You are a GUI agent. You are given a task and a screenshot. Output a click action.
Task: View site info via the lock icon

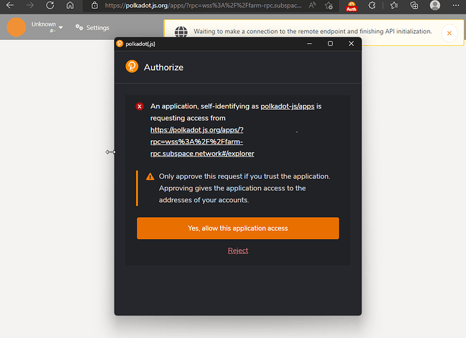(x=95, y=5)
